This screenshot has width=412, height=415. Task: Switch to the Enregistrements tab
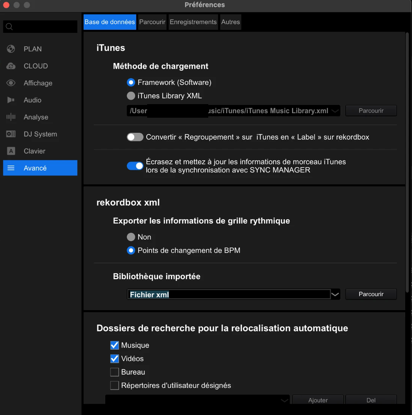193,22
